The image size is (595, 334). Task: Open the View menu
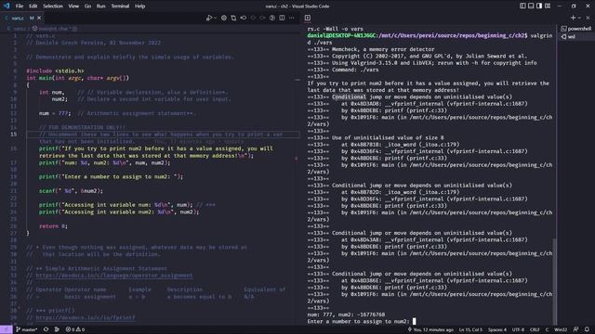73,6
